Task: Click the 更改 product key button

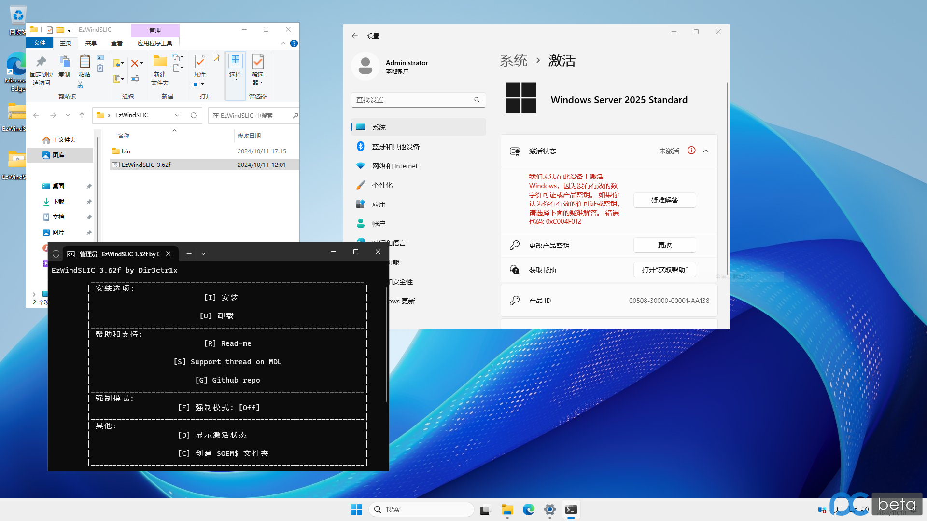Action: (664, 245)
